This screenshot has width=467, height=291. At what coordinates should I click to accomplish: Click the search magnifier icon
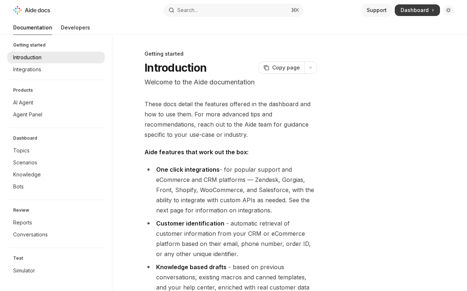click(171, 10)
